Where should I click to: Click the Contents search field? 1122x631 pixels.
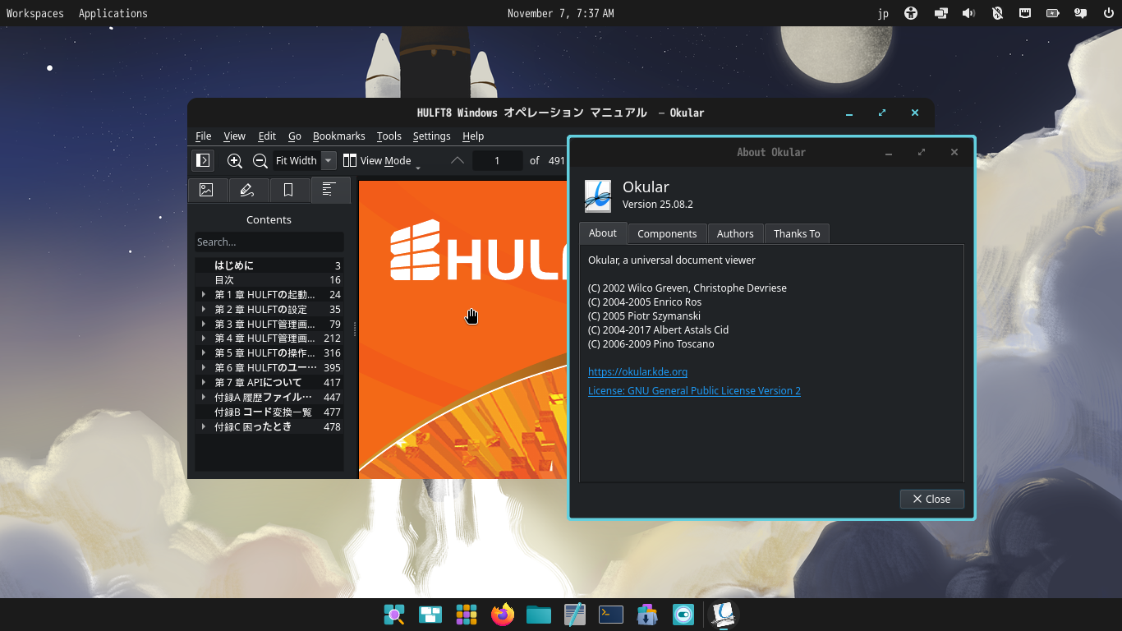click(269, 242)
